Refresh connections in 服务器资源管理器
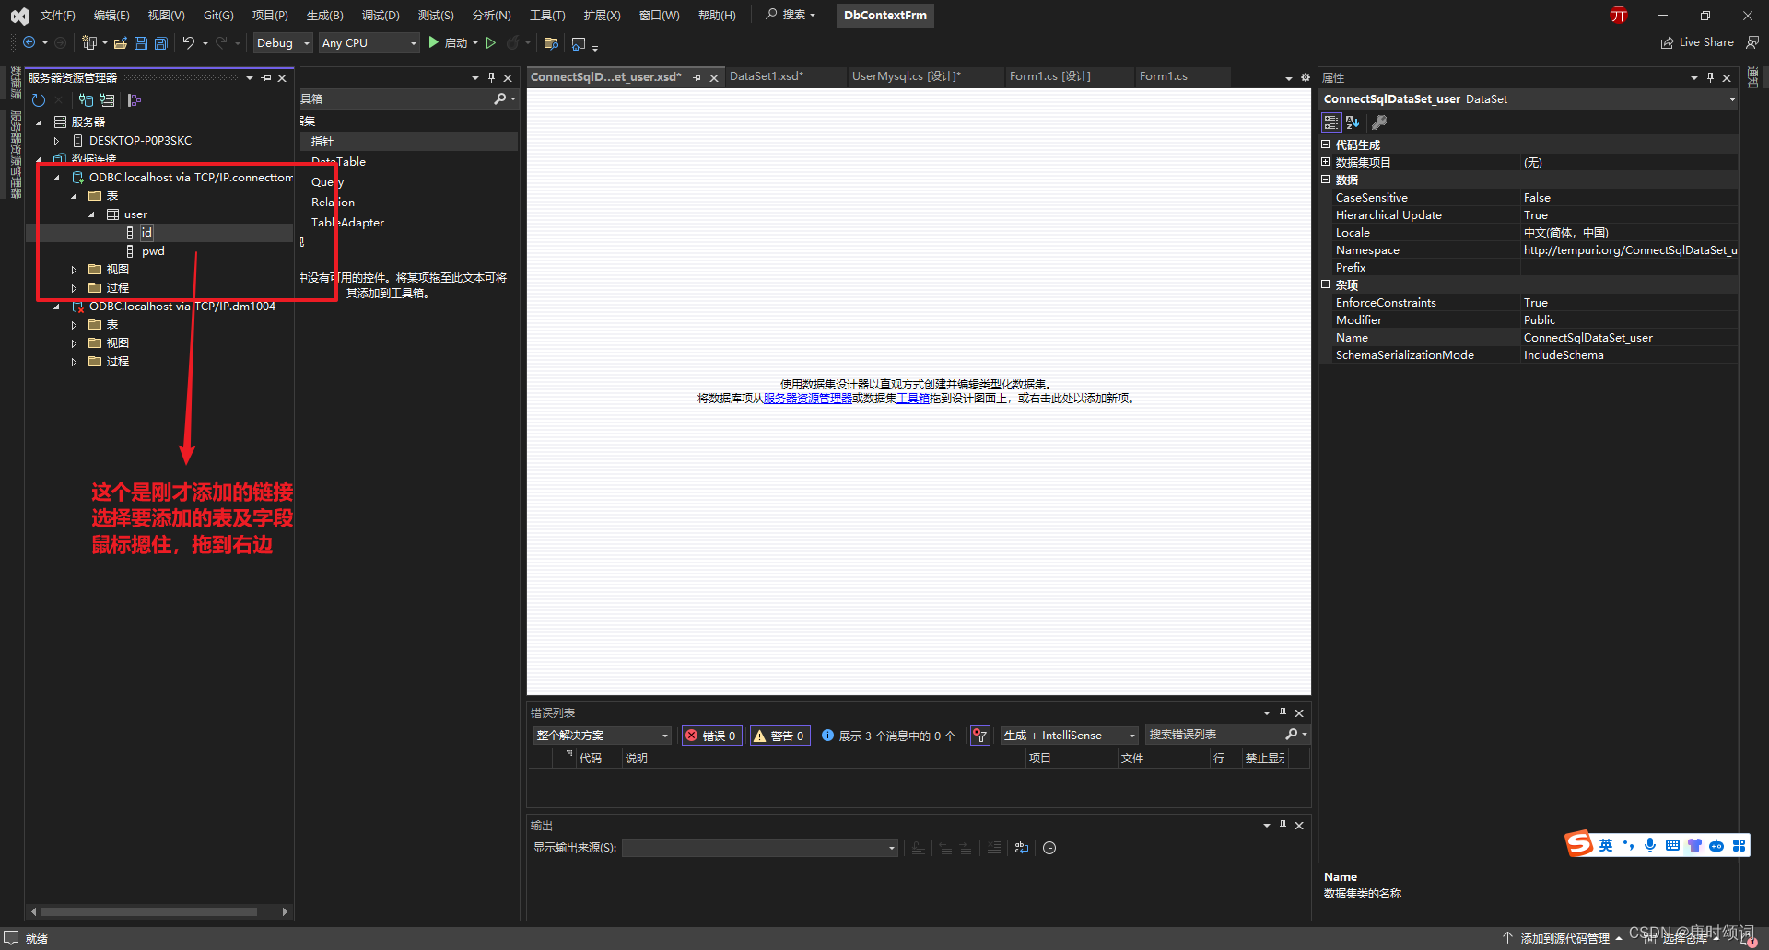This screenshot has width=1769, height=950. 38,99
